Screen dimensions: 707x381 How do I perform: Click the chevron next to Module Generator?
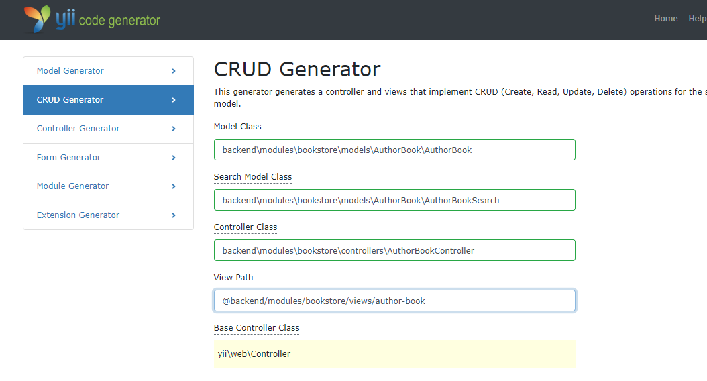174,186
